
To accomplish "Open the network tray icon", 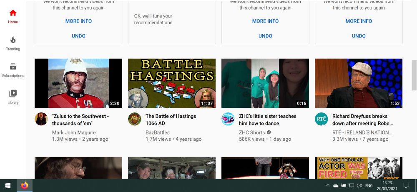I will coord(351,186).
